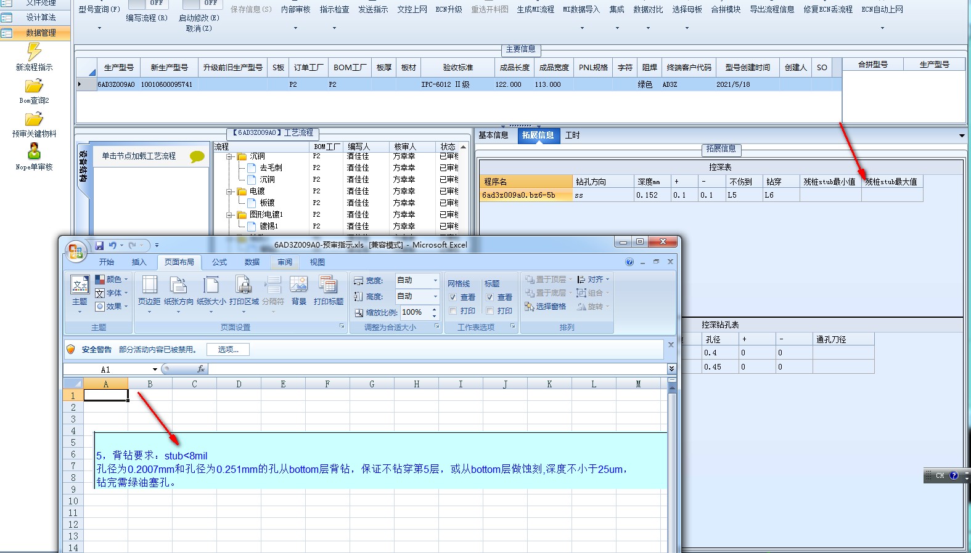The width and height of the screenshot is (971, 553).
Task: Click the 缩放比例 100% input field
Action: (416, 312)
